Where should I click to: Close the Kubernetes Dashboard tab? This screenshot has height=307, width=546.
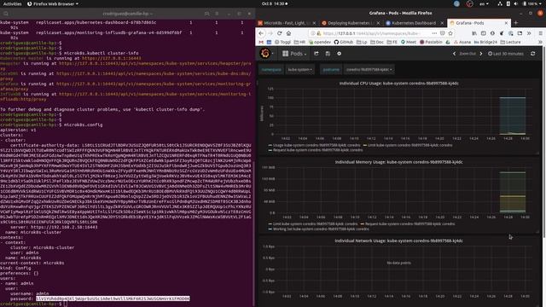[442, 23]
